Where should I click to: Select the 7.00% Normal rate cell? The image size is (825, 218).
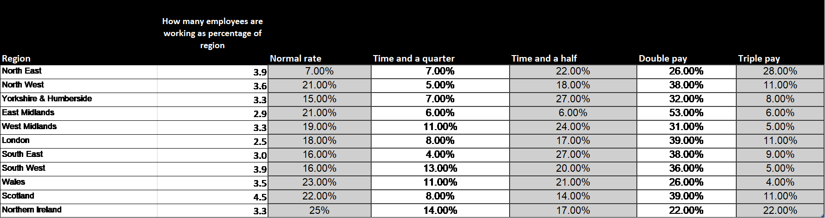319,71
